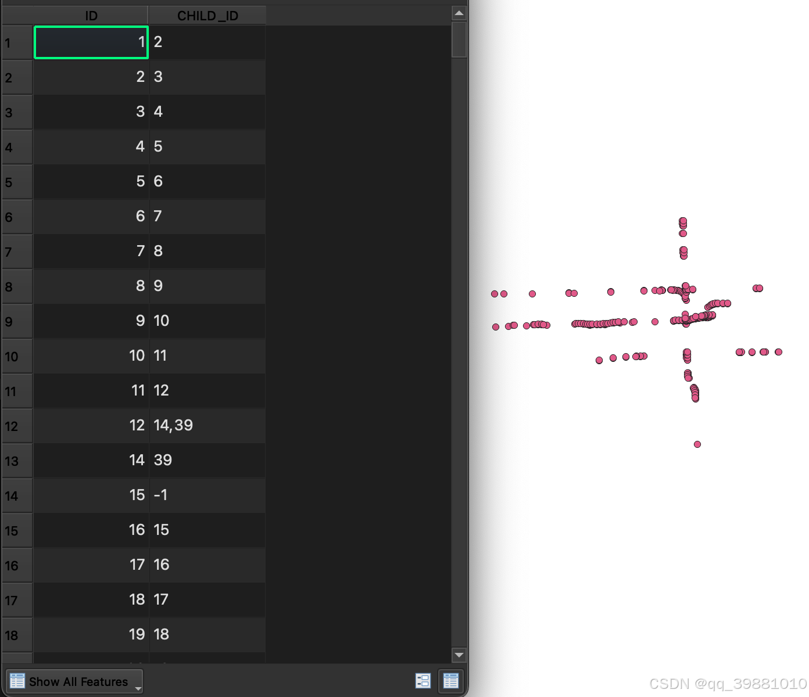Click the scrollbar down arrow
Viewport: 809px width, 697px height.
(459, 655)
